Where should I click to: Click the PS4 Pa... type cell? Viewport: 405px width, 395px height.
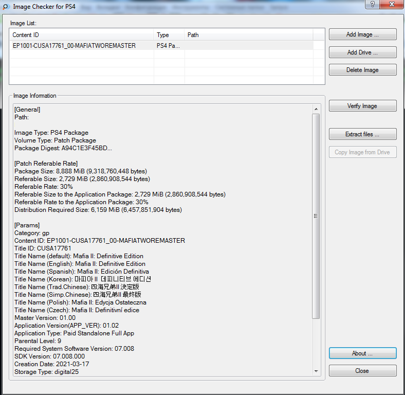click(169, 46)
